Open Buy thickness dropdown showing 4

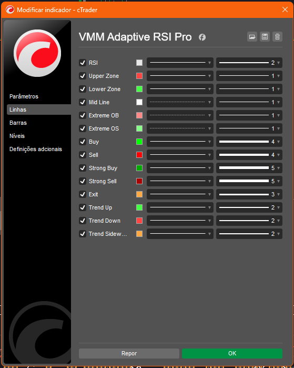249,142
